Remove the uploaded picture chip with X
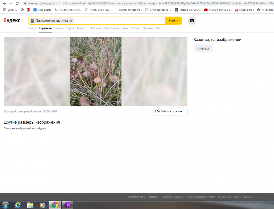This screenshot has height=209, width=274. tap(71, 21)
